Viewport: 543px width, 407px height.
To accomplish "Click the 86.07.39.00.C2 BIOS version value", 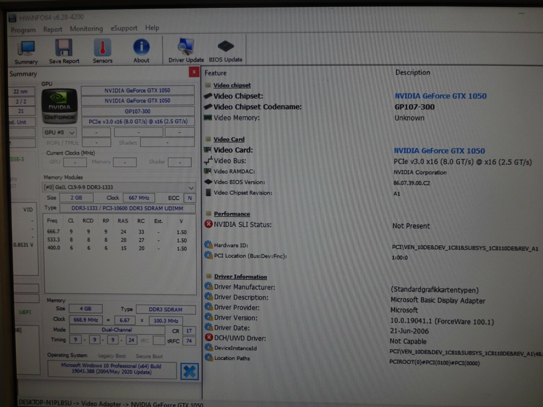I will tap(412, 183).
